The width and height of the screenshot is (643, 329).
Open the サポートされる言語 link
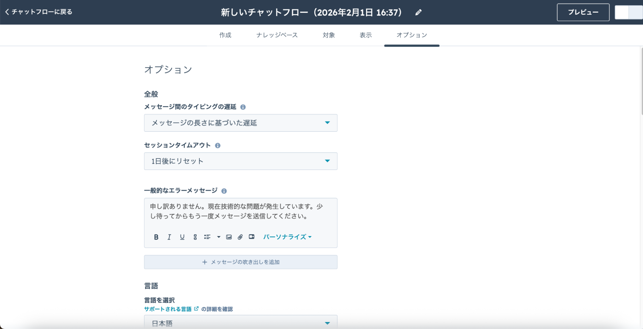[168, 309]
